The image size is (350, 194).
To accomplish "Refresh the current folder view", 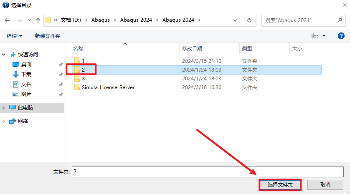I will (249, 20).
